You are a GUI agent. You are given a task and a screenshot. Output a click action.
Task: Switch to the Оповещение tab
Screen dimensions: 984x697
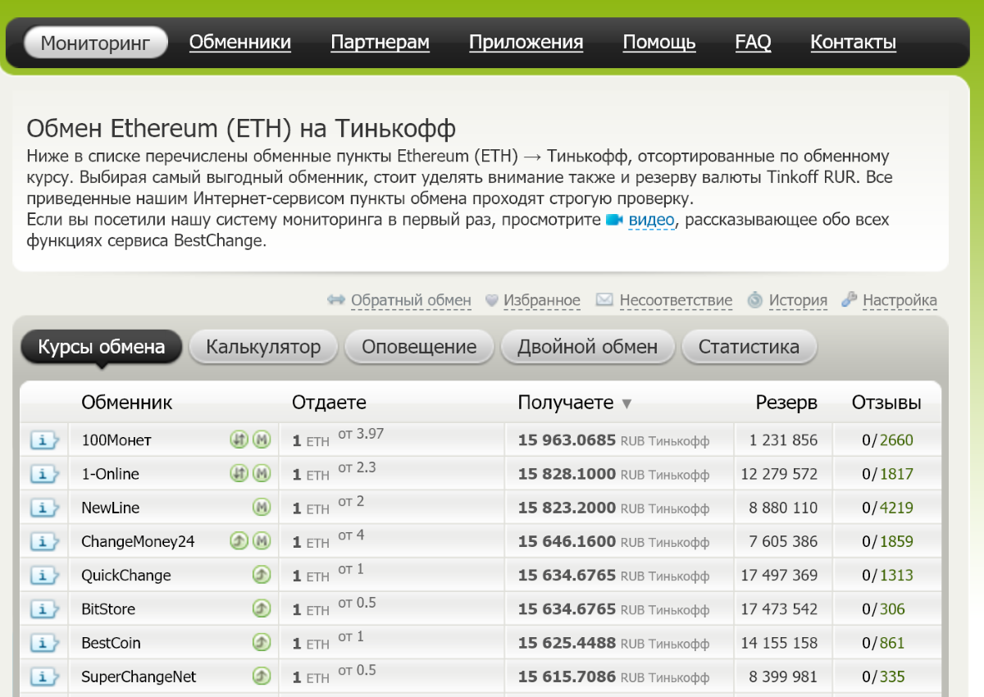[x=419, y=347]
